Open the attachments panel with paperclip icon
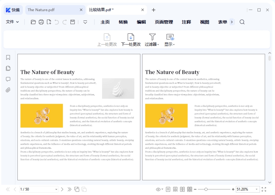The width and height of the screenshot is (275, 195). tap(8, 90)
